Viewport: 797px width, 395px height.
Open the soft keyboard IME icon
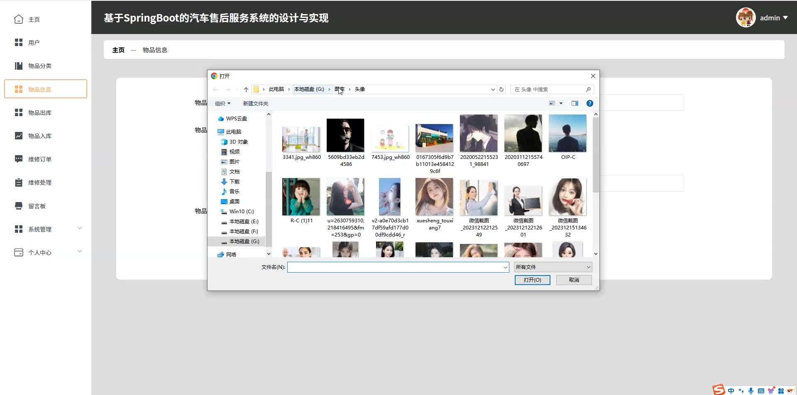tap(761, 390)
